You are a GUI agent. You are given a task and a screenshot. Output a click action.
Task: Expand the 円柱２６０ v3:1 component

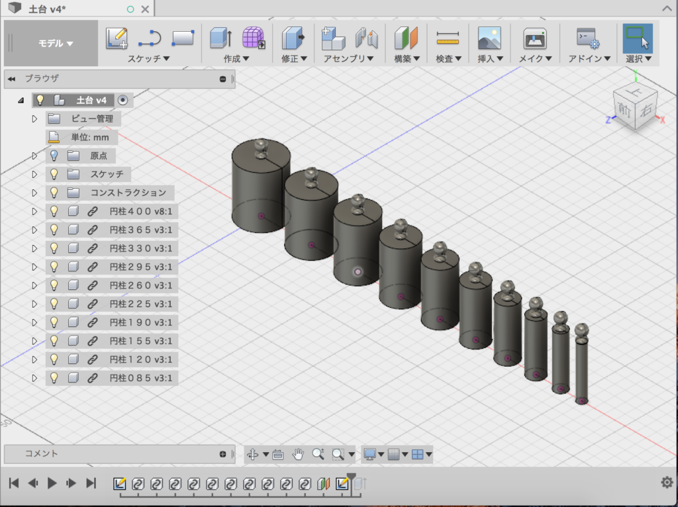click(34, 285)
